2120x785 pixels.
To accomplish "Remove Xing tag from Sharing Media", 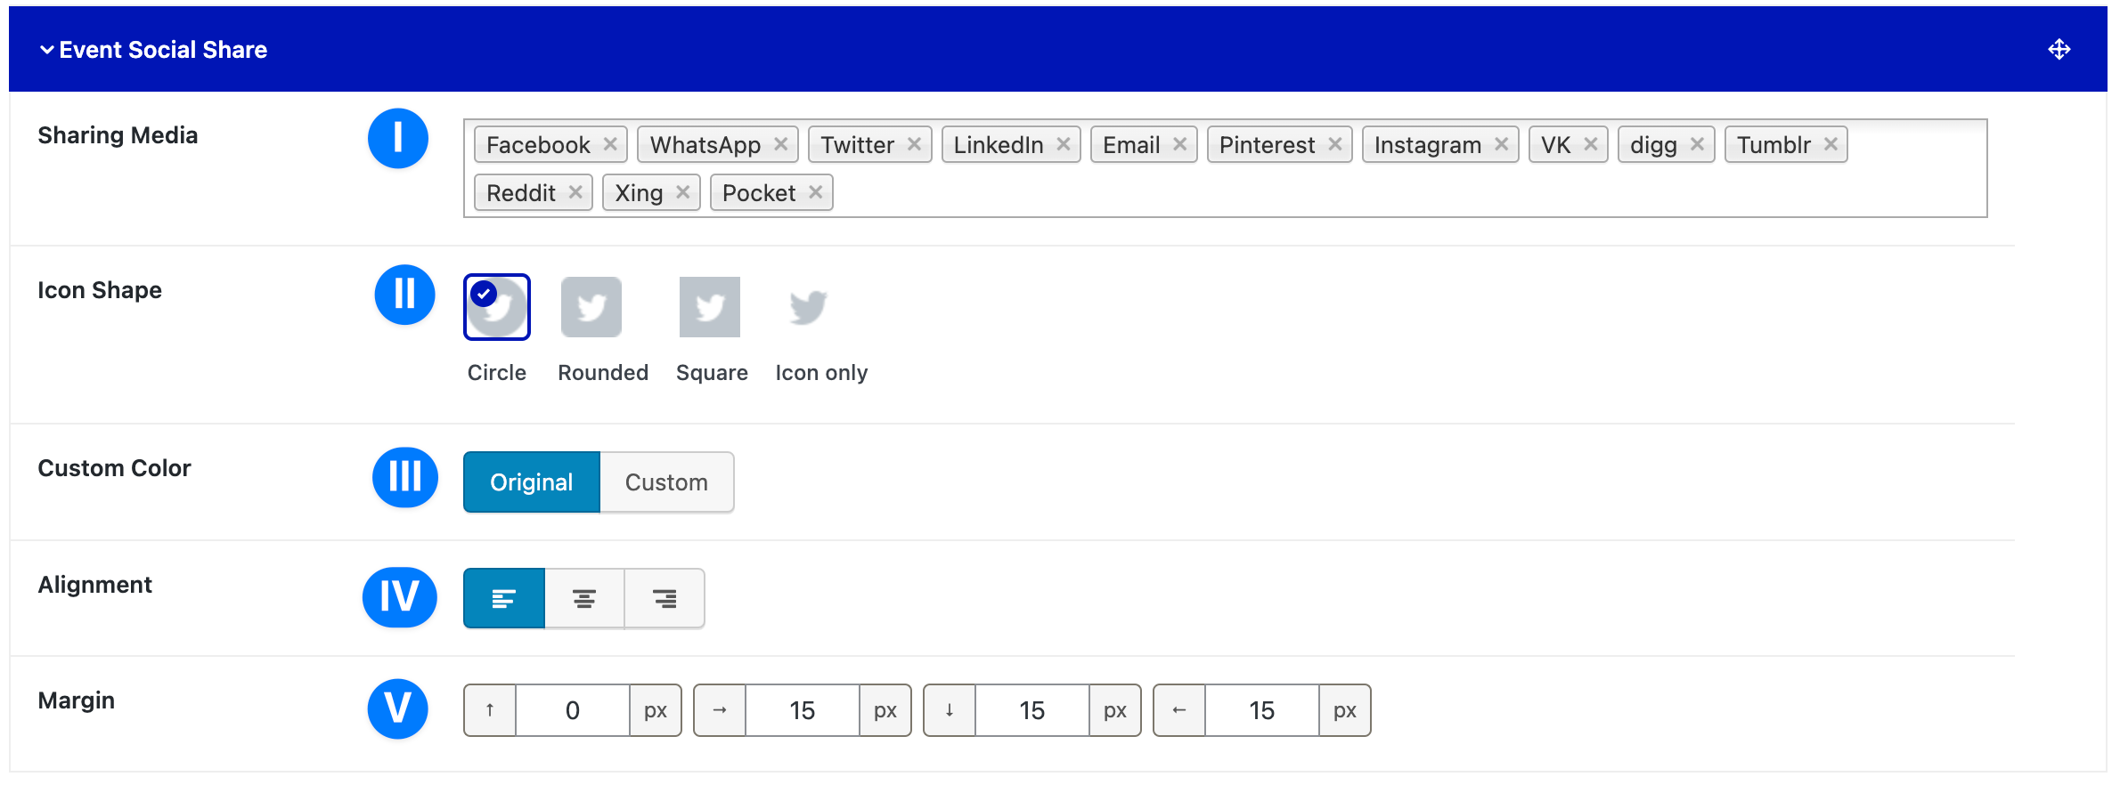I will (x=683, y=192).
